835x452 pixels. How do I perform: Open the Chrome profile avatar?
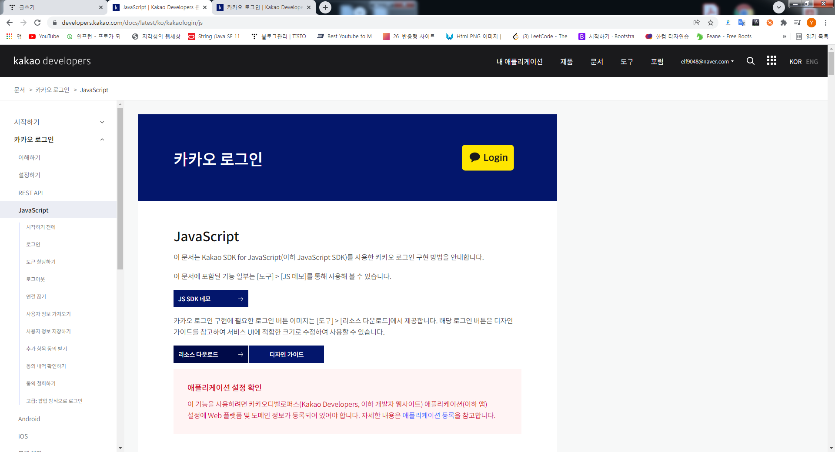pyautogui.click(x=812, y=23)
